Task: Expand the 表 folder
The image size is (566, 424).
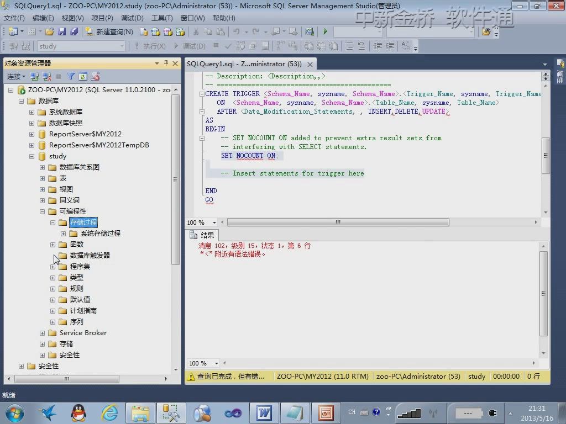Action: [x=42, y=178]
